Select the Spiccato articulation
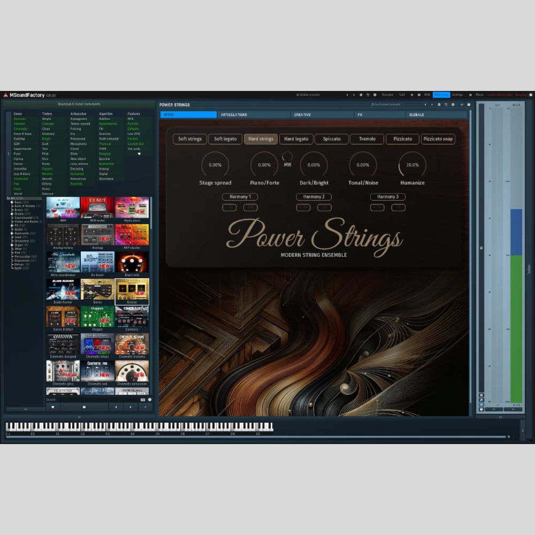Screen dimensions: 535x535 (332, 139)
